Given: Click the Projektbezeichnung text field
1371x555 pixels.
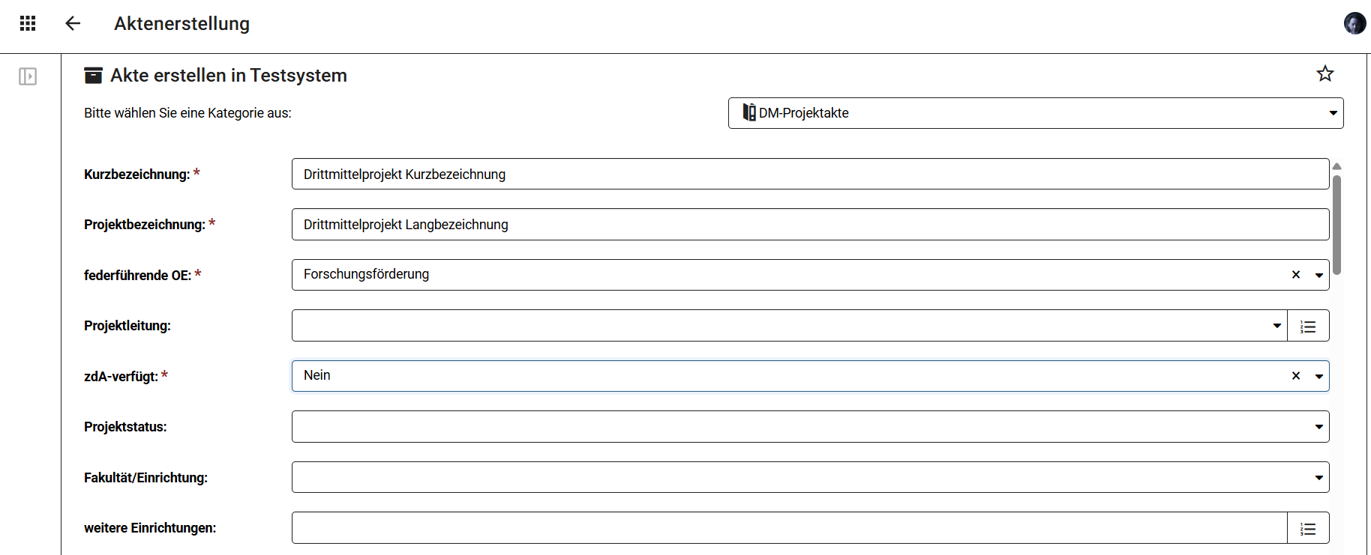Looking at the screenshot, I should (810, 225).
